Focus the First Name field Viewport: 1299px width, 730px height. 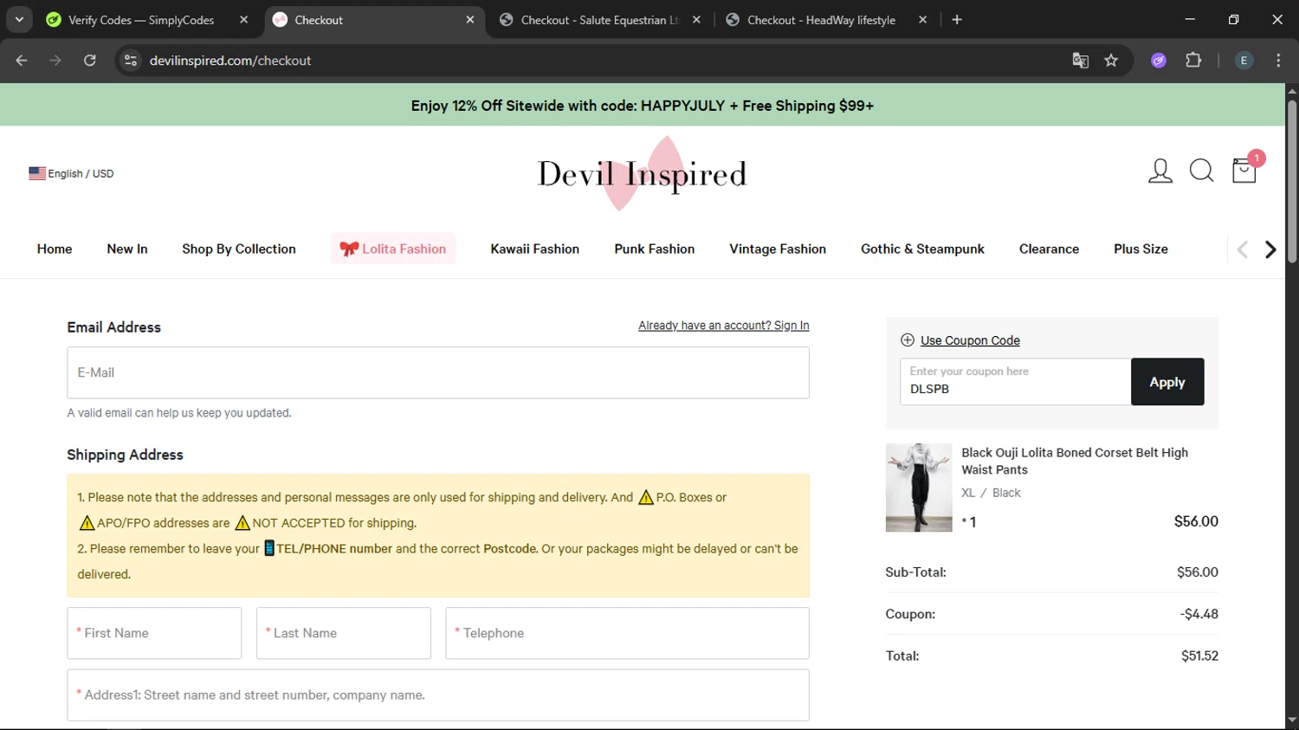(x=154, y=633)
